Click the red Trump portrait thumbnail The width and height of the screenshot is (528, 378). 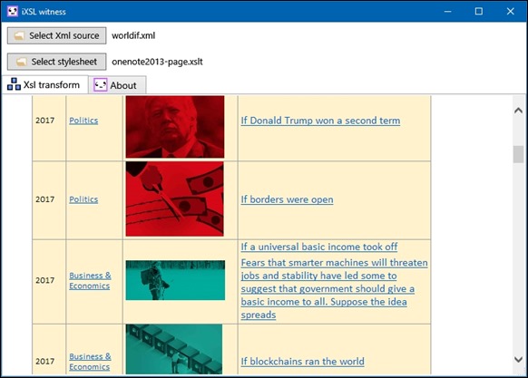[175, 127]
